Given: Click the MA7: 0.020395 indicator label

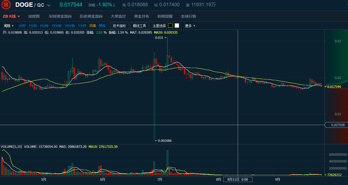Looking at the screenshot, I should coord(141,33).
